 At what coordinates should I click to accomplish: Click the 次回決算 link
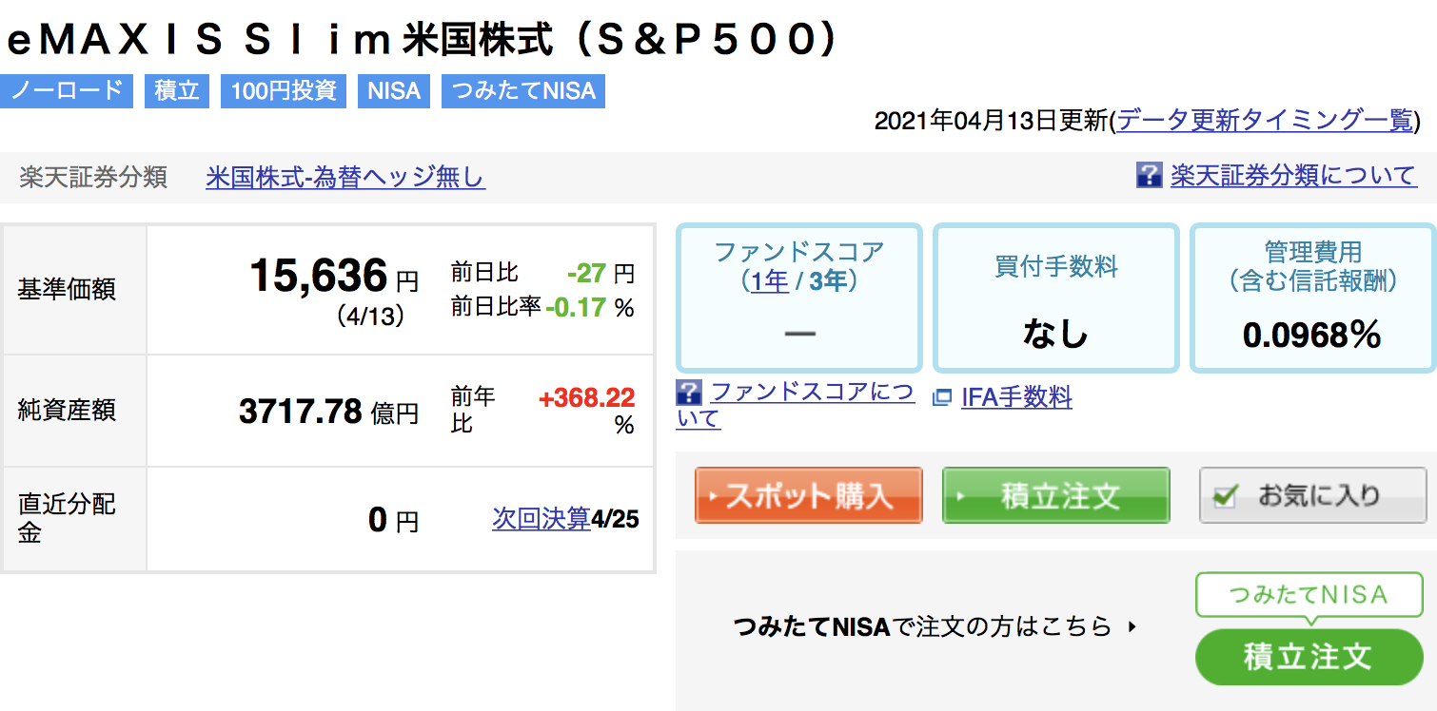tap(541, 519)
